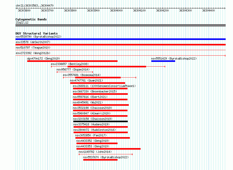Select the 21q22.12 band label

click(22, 22)
